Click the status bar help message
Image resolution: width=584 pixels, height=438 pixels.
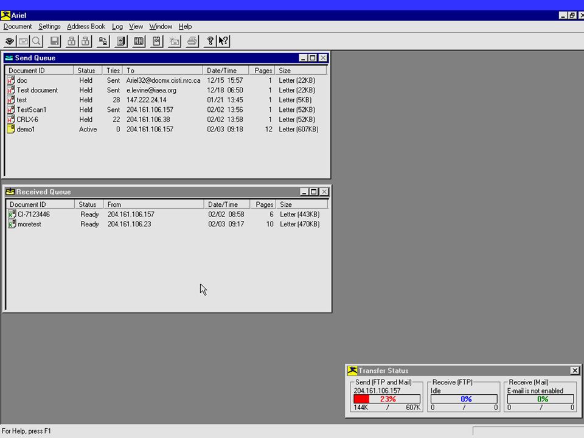26,431
